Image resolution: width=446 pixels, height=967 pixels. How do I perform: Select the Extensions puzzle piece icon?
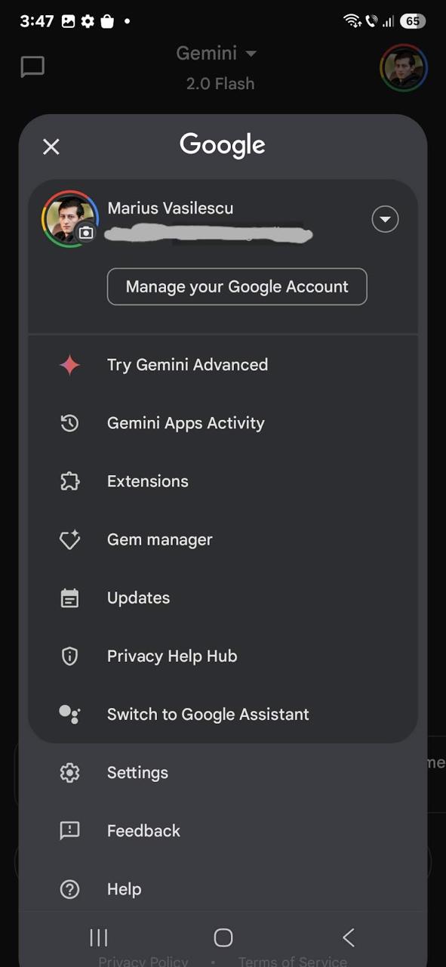(x=69, y=481)
